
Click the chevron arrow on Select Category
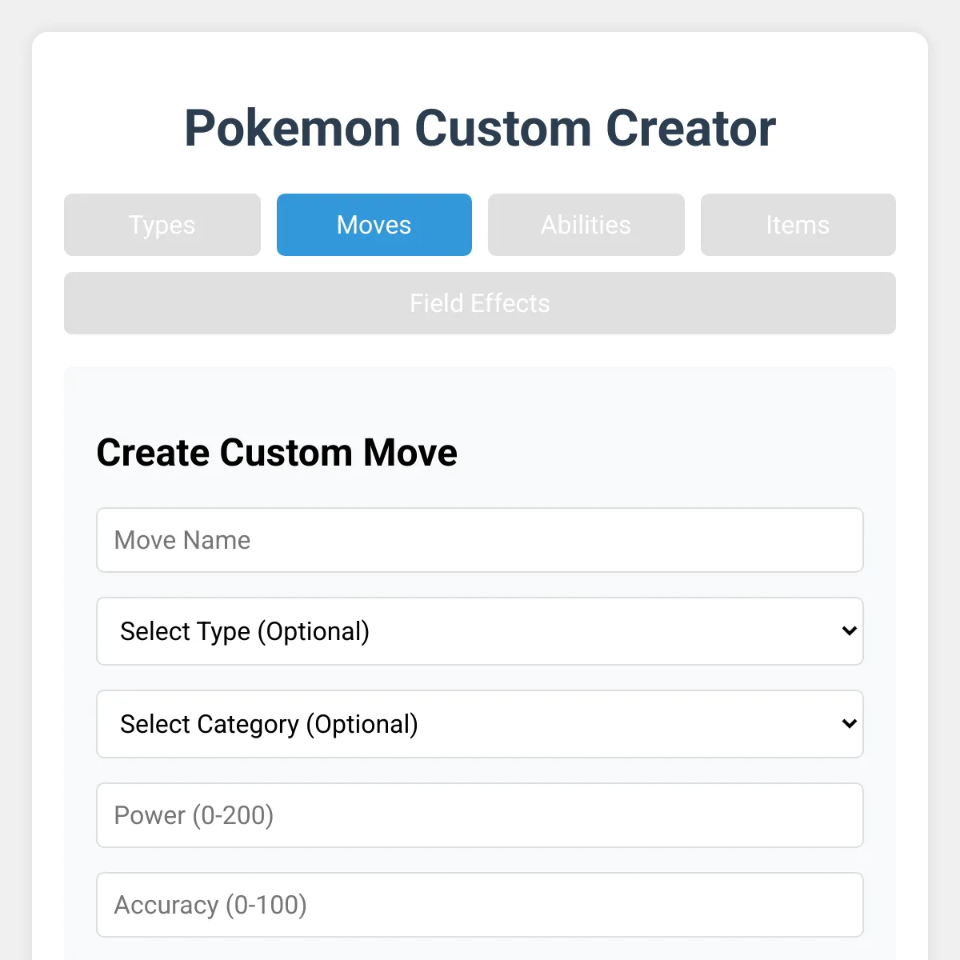[x=850, y=724]
